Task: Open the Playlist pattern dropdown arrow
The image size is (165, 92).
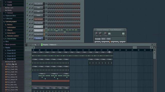Action: point(57,45)
